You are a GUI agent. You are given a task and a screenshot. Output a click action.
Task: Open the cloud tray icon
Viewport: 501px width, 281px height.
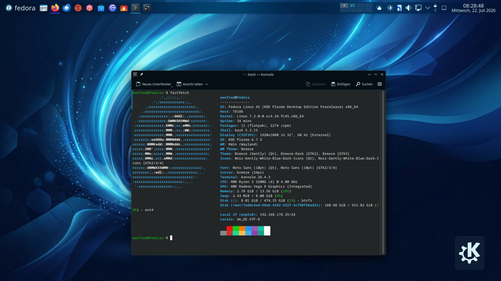click(379, 8)
